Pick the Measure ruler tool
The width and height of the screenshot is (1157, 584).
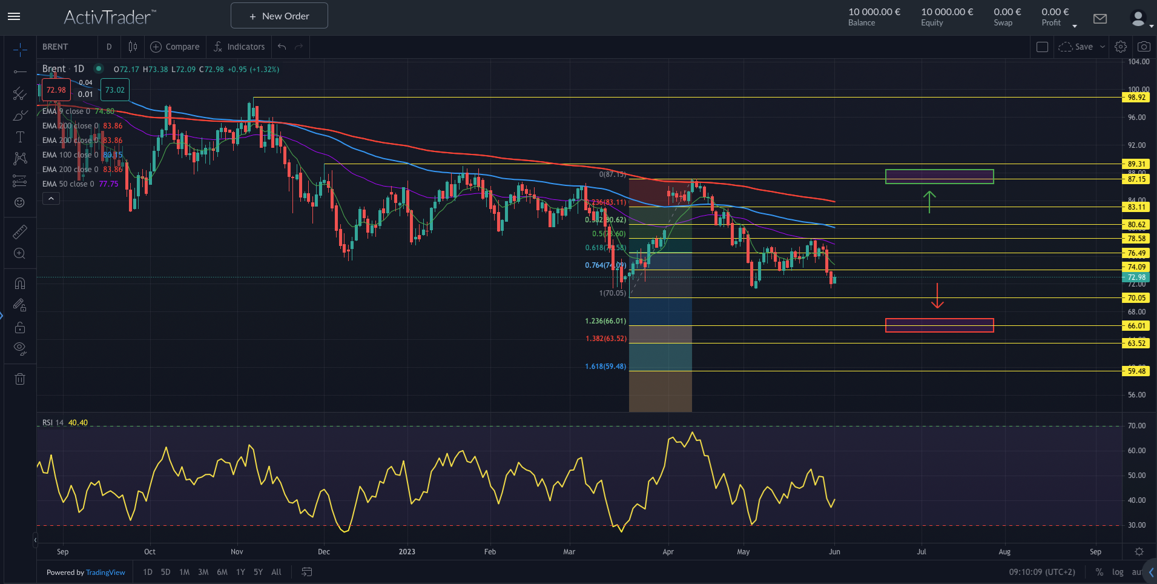[19, 232]
